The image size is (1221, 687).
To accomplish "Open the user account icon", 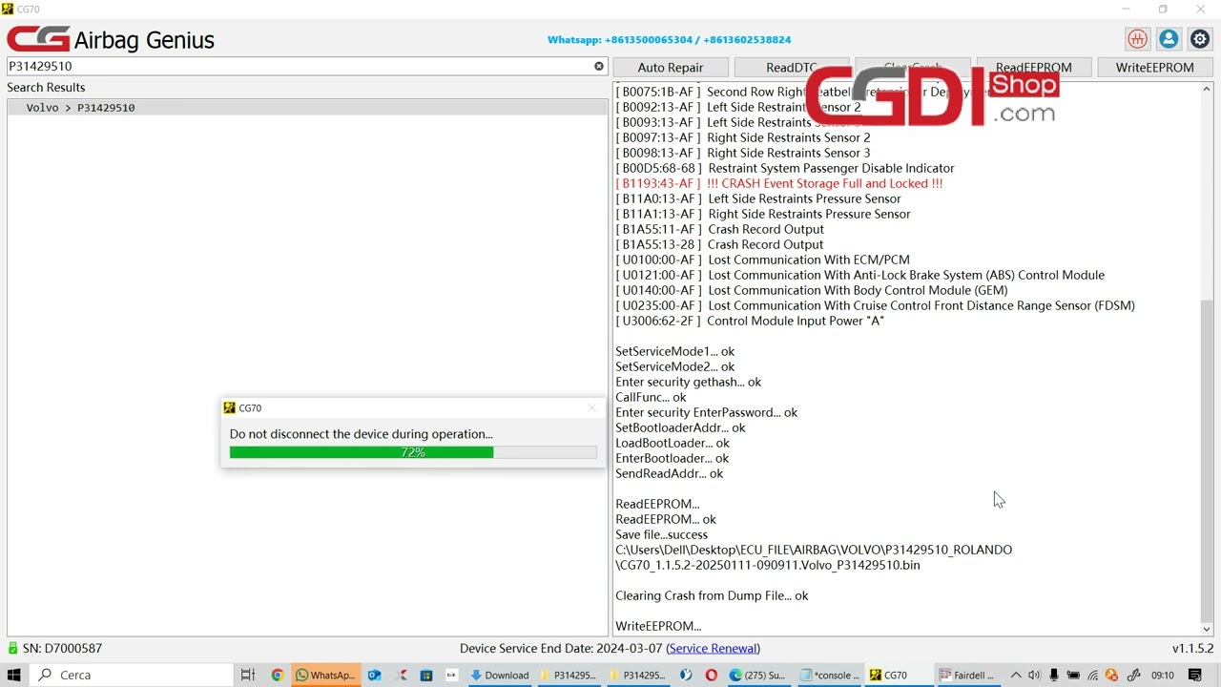I will tap(1169, 39).
